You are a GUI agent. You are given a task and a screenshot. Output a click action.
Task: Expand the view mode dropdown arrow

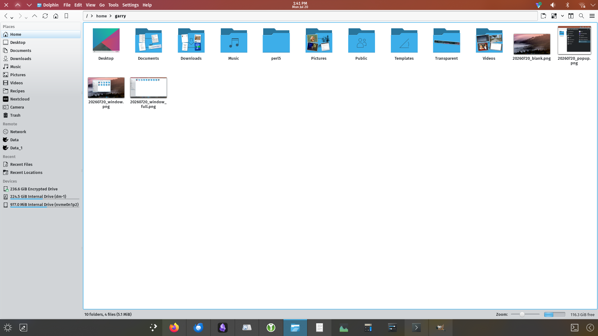[562, 16]
